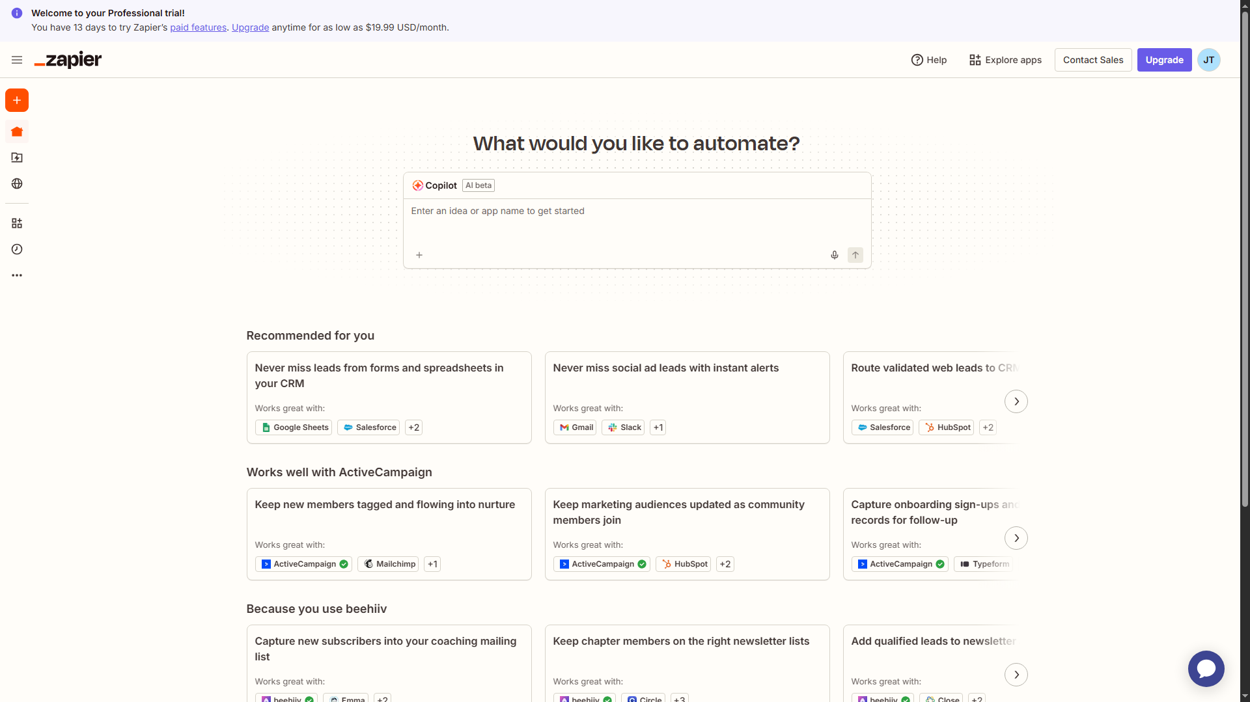
Task: Open Zap history clock icon
Action: (17, 249)
